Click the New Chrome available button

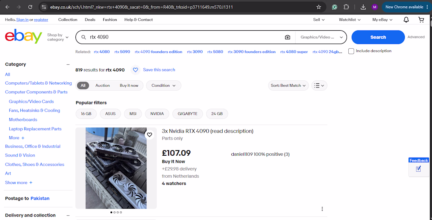click(x=406, y=7)
